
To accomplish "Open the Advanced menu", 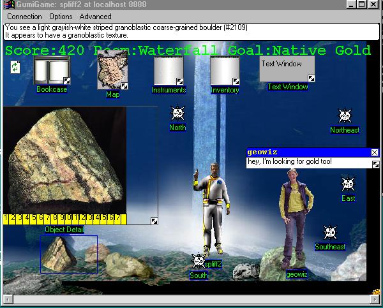I will [95, 17].
